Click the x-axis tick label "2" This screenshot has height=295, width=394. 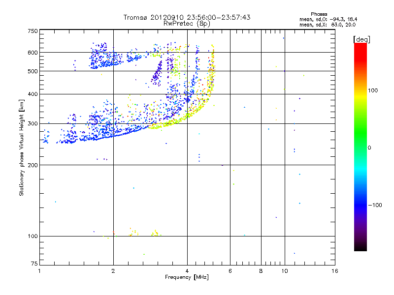113,271
